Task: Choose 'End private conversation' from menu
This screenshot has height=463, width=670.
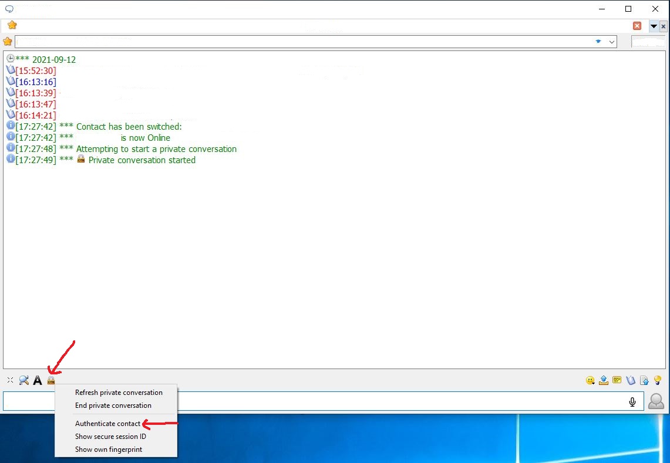Action: [x=113, y=405]
